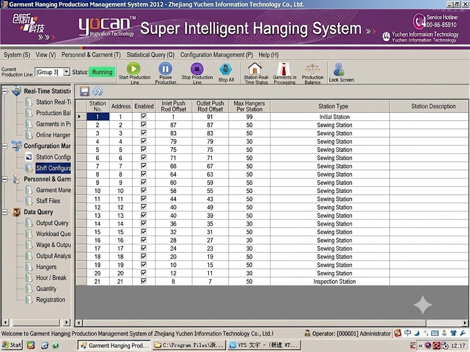Screen dimensions: 470x352
Task: Click the Windows Start button
Action: (x=12, y=345)
